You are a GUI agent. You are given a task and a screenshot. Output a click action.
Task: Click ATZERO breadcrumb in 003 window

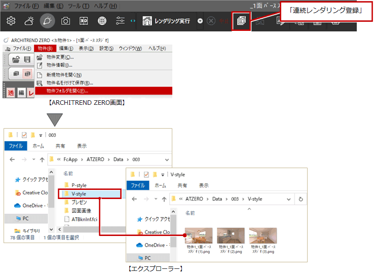95,159
